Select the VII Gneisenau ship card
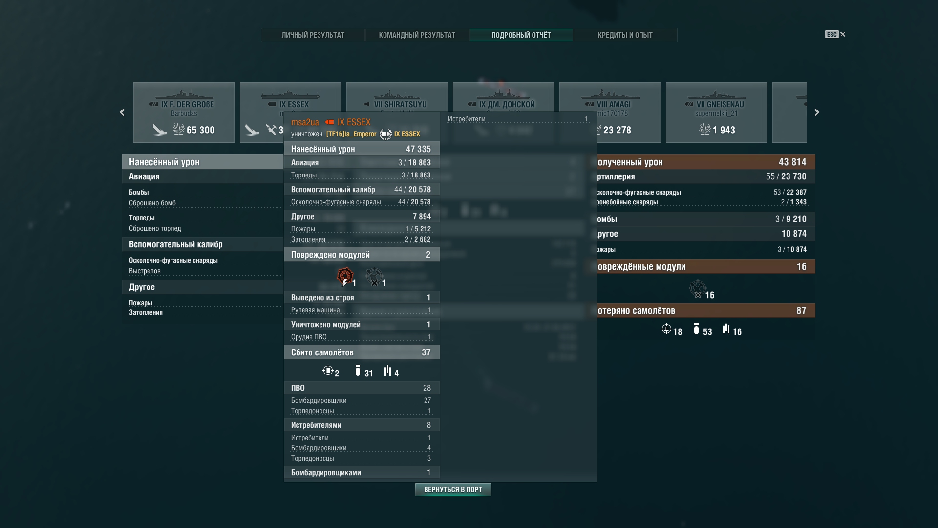 tap(716, 112)
